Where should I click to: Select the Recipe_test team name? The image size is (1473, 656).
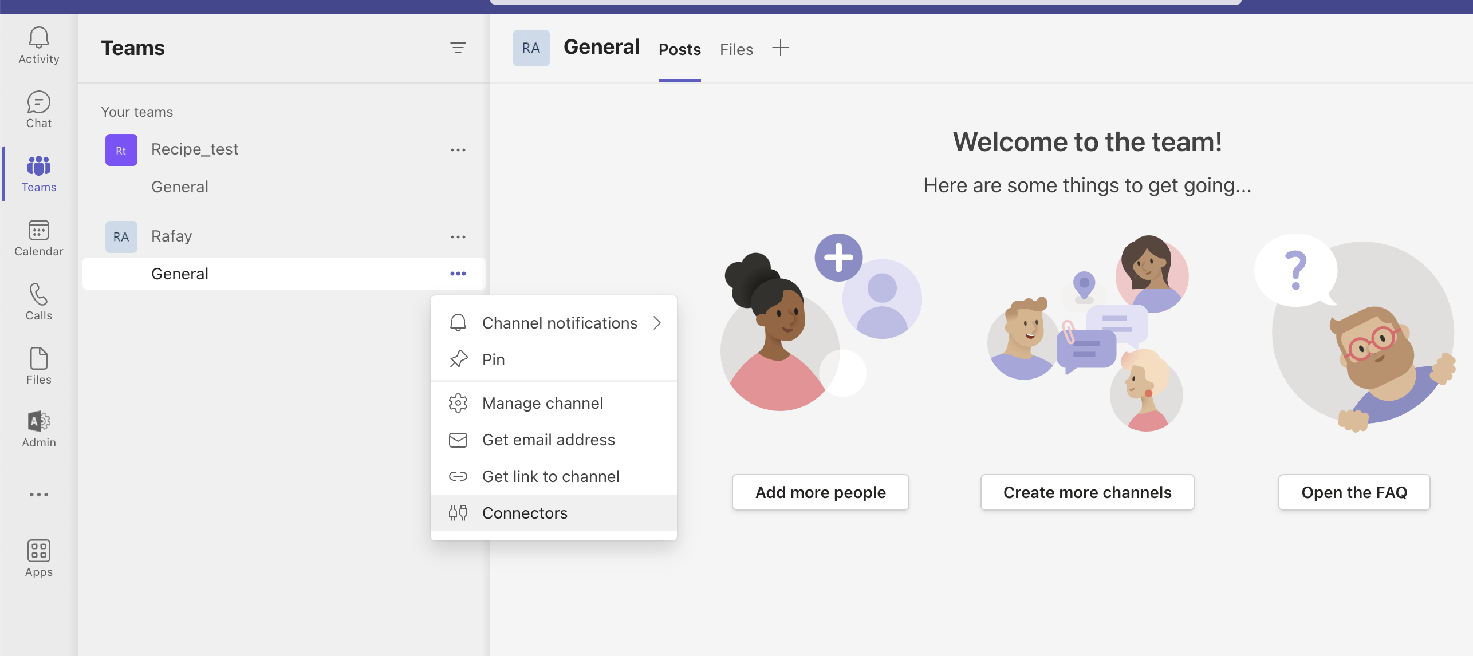[194, 149]
